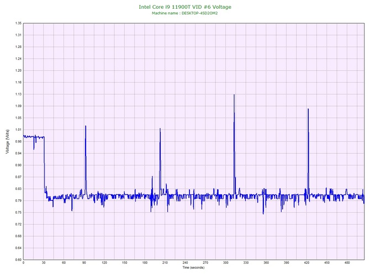370x277 pixels.
Task: Click the 180 seconds x-axis label
Action: (x=145, y=263)
